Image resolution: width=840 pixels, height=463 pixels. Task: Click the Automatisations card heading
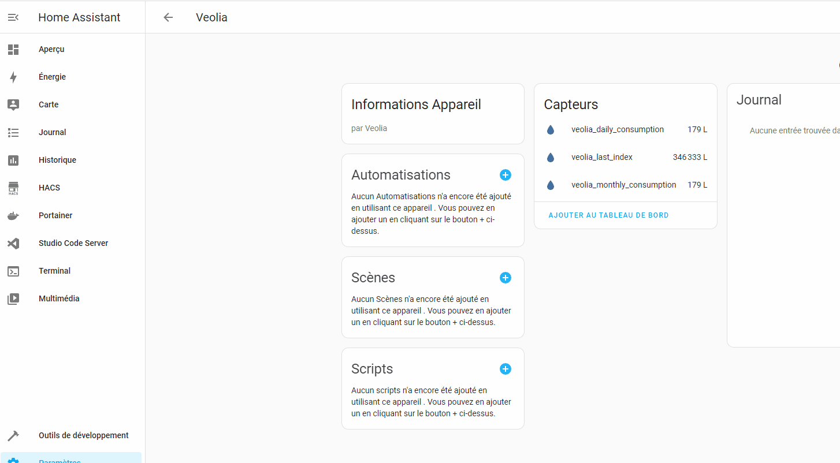click(x=401, y=175)
